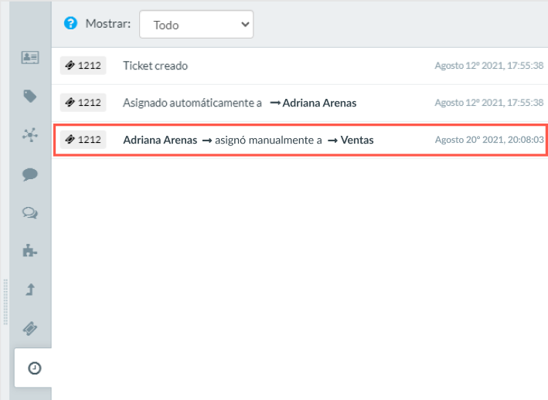Click the upward arrow sidebar icon

30,290
